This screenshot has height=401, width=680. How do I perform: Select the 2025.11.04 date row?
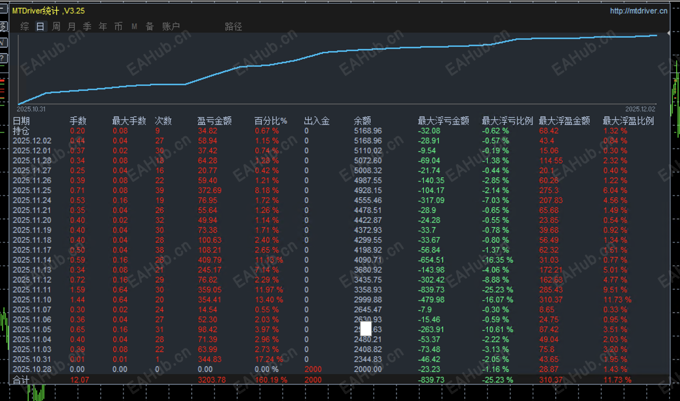click(x=32, y=339)
